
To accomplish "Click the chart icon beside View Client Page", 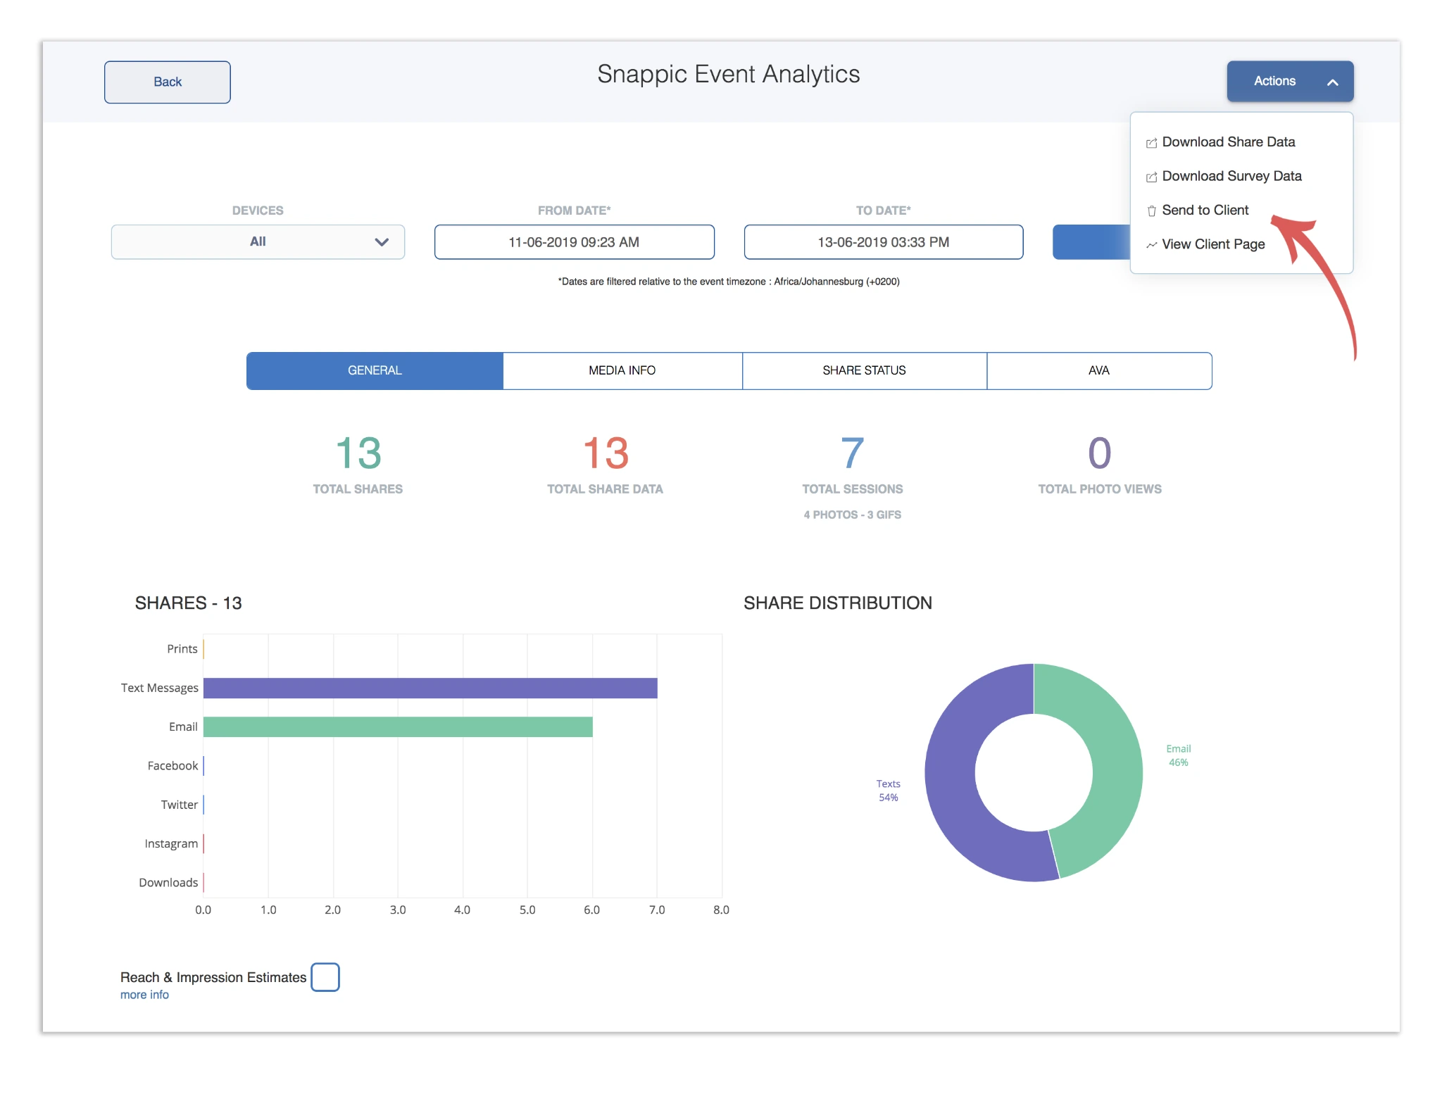I will coord(1152,245).
